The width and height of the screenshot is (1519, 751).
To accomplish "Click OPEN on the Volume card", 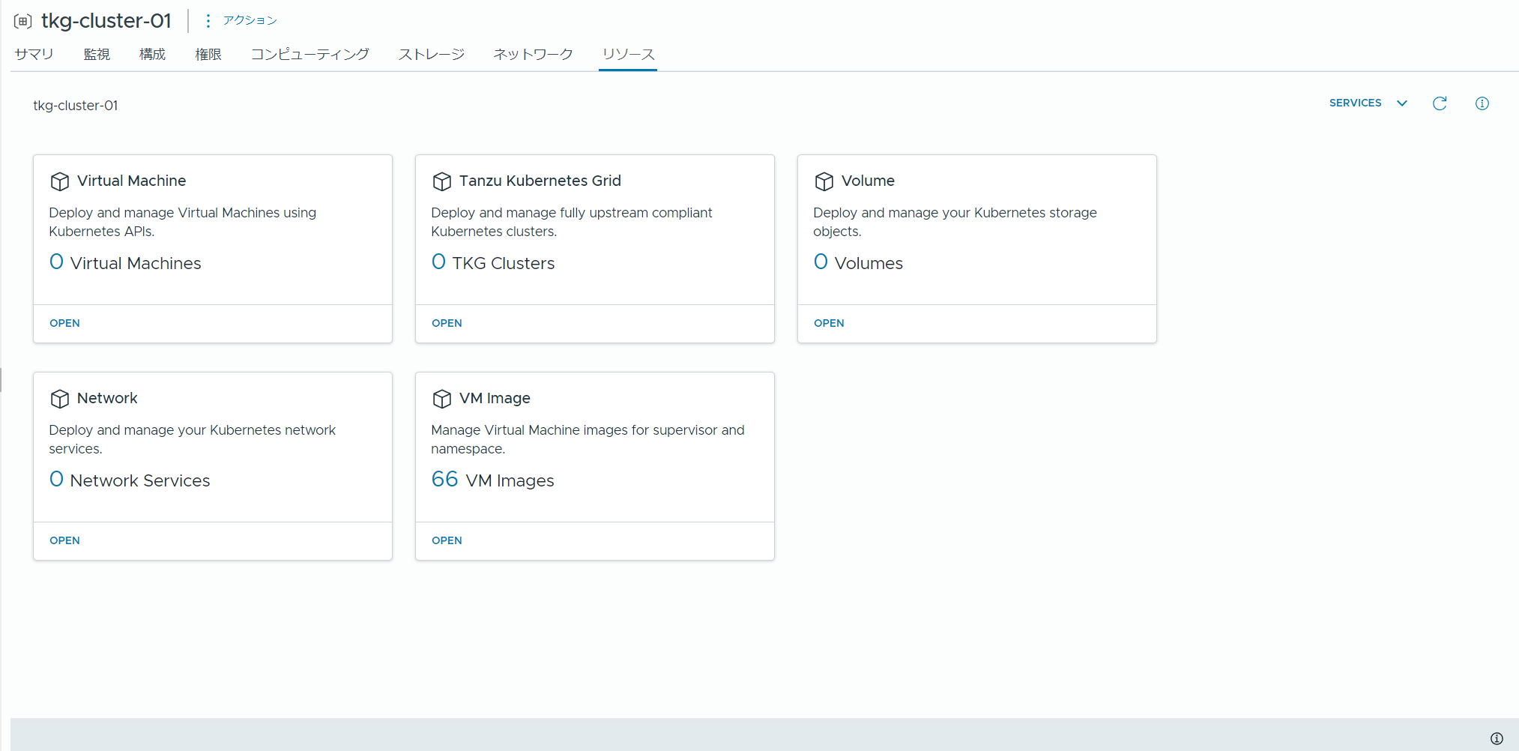I will [829, 322].
